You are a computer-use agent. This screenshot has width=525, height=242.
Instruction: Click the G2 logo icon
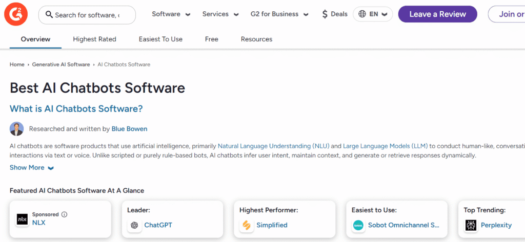[x=16, y=14]
